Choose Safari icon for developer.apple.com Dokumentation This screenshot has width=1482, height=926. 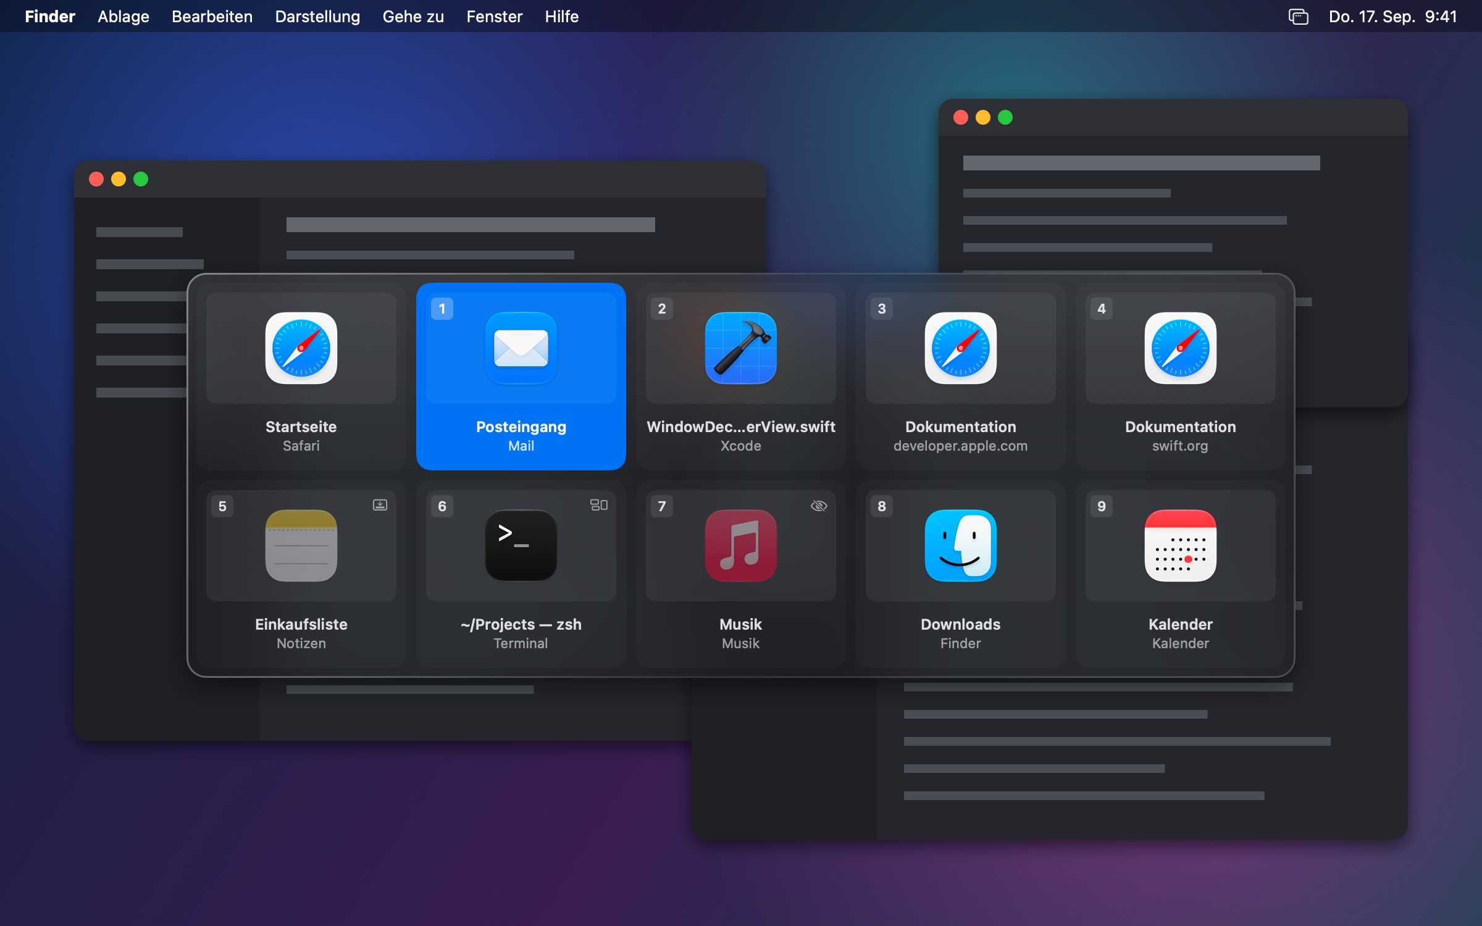click(961, 348)
